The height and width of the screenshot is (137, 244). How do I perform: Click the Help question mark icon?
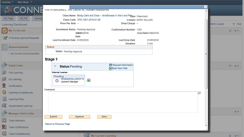tap(234, 24)
